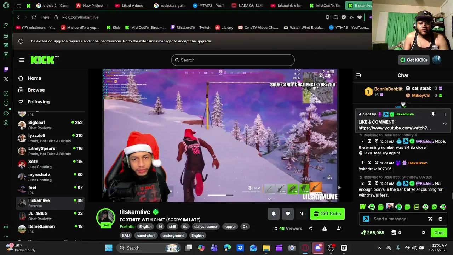Image resolution: width=453 pixels, height=255 pixels.
Task: Open Opera sidebar history clock
Action: point(6,103)
